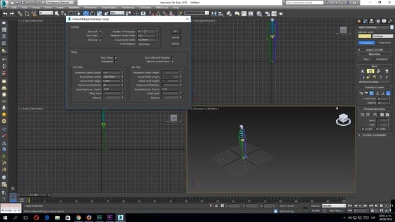395x222 pixels.
Task: Activate the Select and Move tool
Action: tap(86, 14)
